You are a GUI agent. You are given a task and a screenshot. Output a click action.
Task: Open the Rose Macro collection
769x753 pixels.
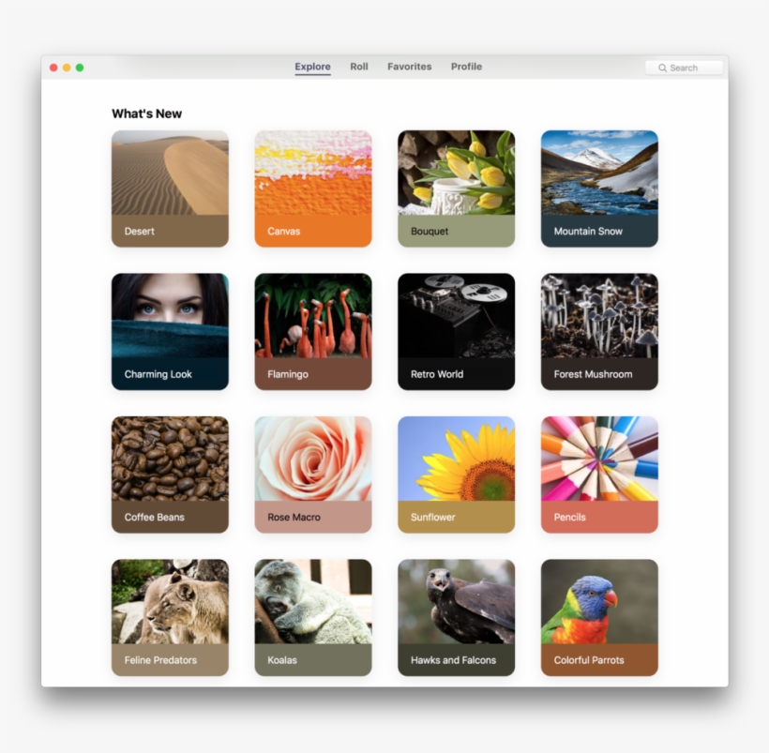(x=312, y=473)
